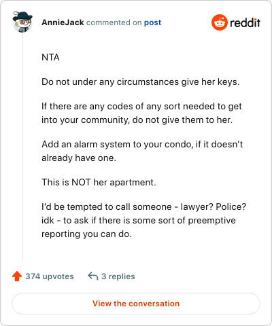Click the "Add an alarm system" paragraph
Viewport: 272px width, 326px height.
coord(142,151)
